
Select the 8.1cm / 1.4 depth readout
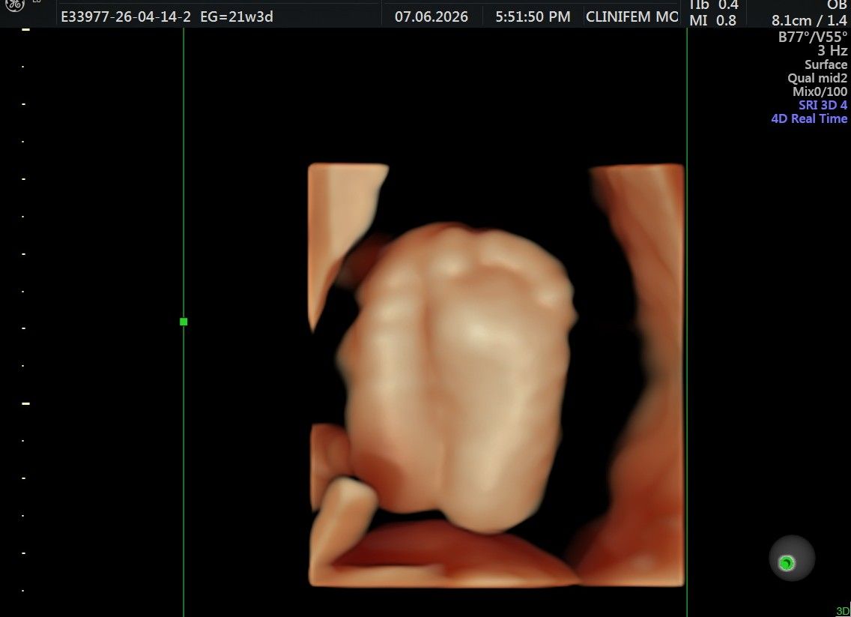click(x=809, y=21)
